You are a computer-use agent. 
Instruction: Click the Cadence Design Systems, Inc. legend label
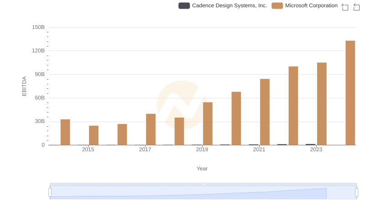click(x=229, y=5)
